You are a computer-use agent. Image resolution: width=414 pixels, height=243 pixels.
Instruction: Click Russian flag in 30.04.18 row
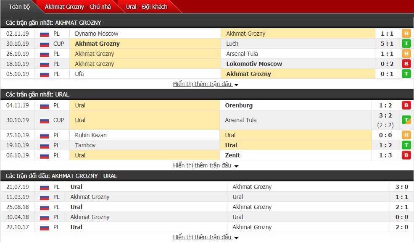point(45,217)
